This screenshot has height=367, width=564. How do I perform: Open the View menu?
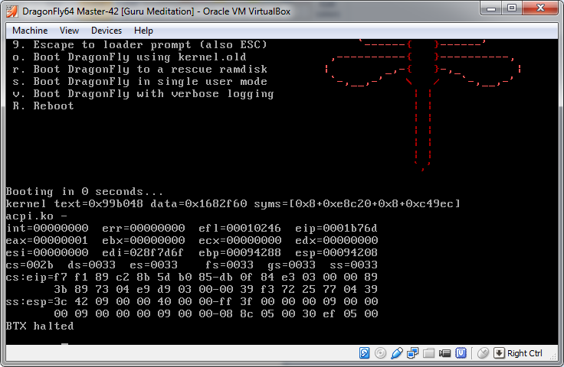click(69, 31)
